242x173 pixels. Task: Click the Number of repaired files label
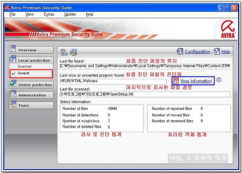coord(172,109)
